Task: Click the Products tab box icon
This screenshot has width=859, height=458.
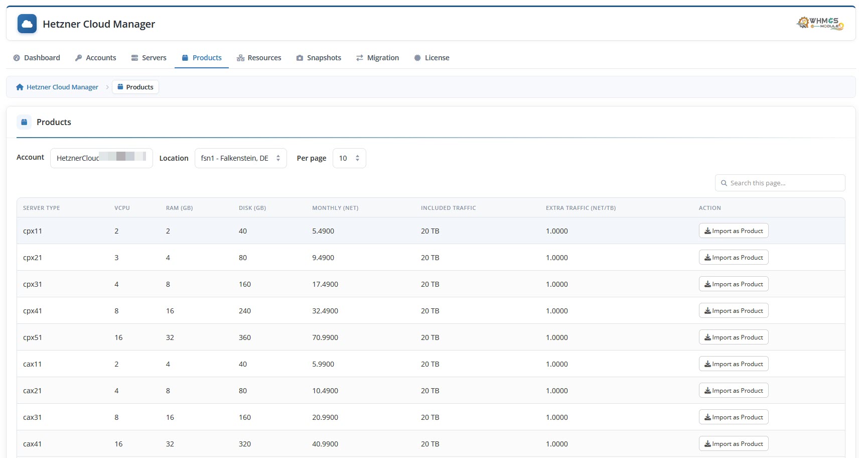Action: tap(185, 58)
